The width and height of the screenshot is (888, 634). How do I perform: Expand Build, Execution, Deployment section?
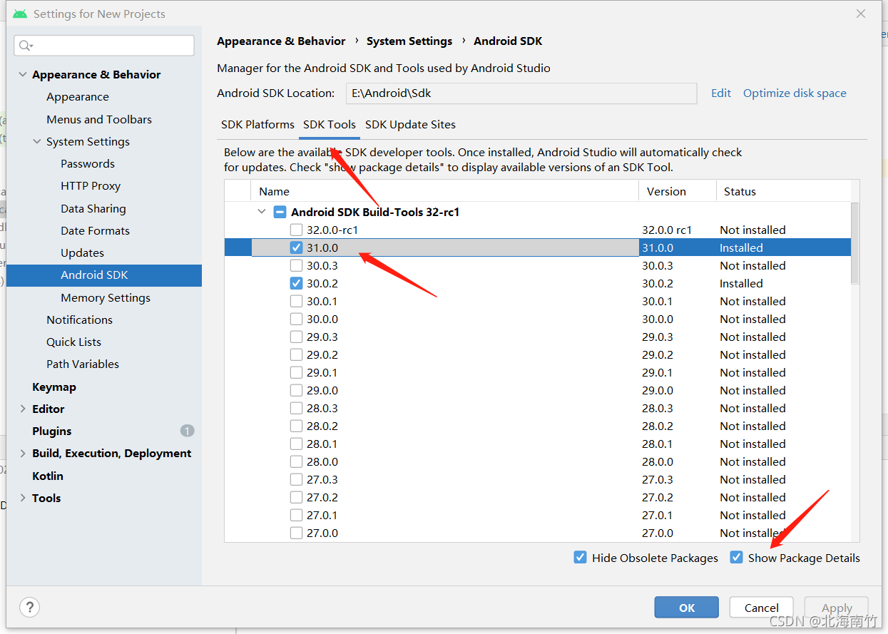(x=23, y=453)
